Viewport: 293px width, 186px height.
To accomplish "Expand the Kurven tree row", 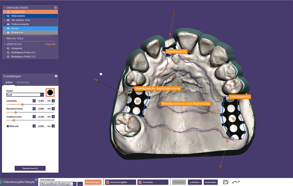I will (x=4, y=28).
